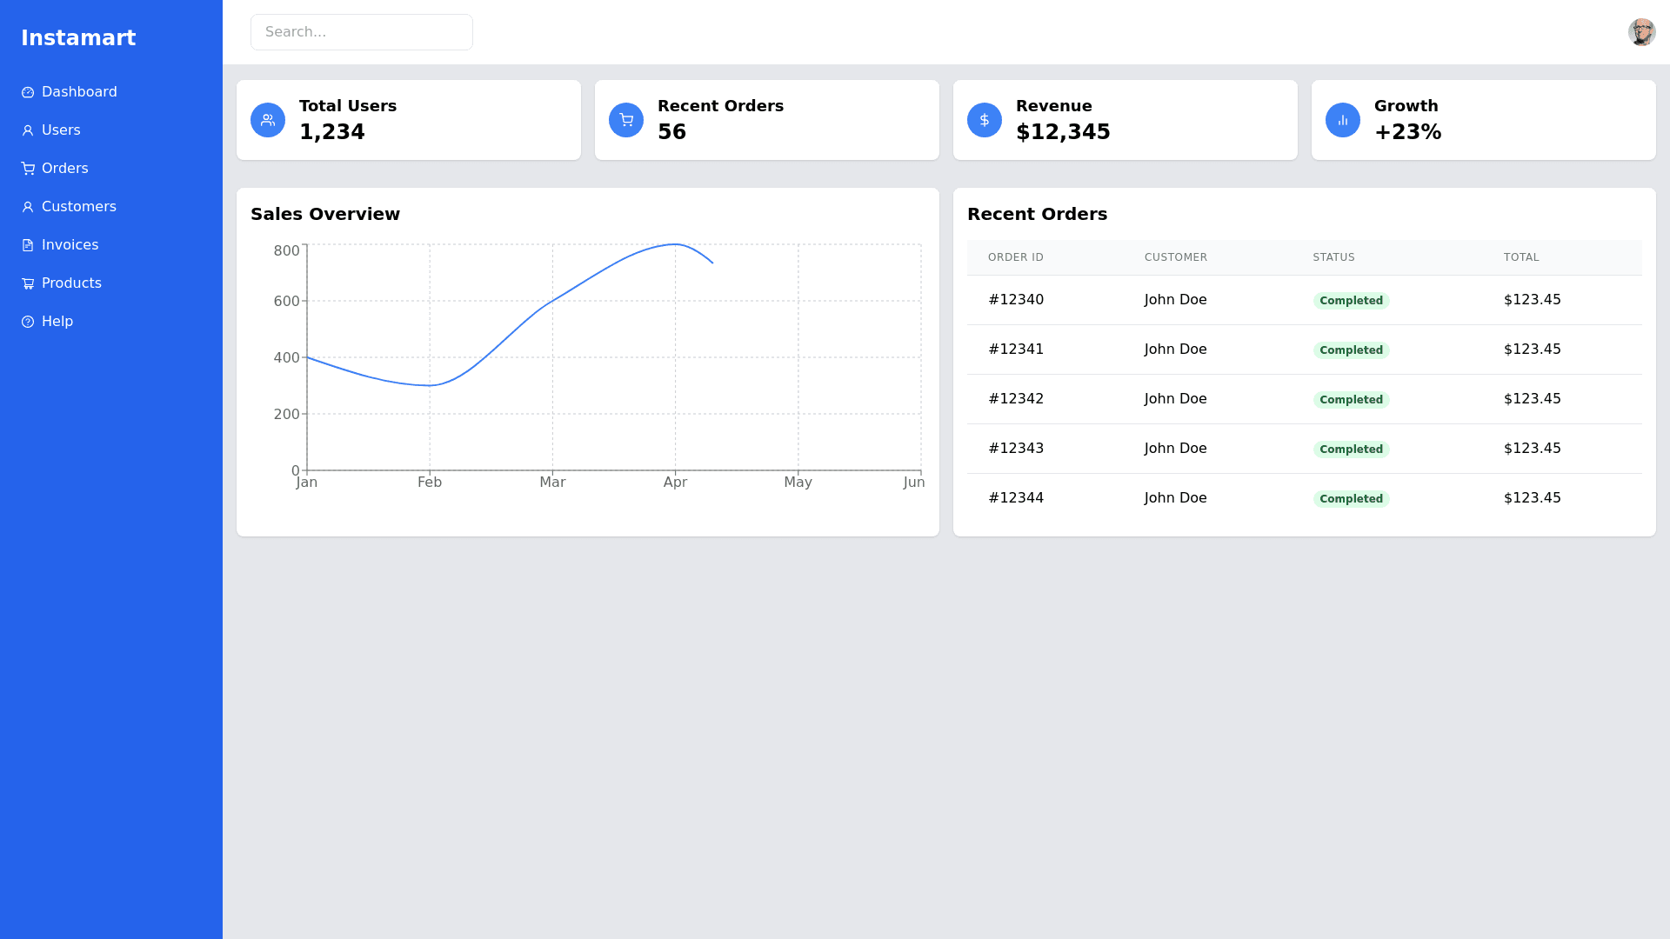Open the user profile avatar
Screen dimensions: 1670x939
tap(1641, 32)
